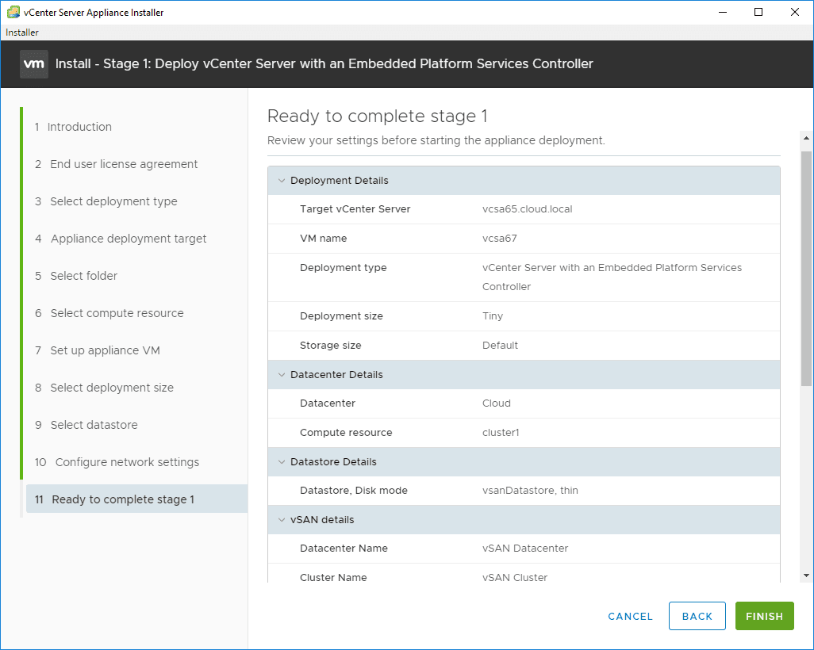
Task: Jump to Select folder step
Action: click(83, 276)
